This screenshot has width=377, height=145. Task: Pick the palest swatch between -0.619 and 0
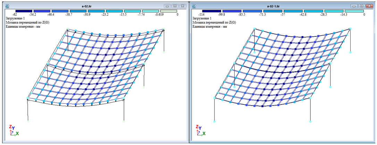point(169,11)
